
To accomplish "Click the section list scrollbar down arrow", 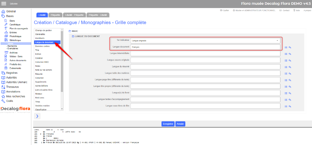I will tap(62, 109).
